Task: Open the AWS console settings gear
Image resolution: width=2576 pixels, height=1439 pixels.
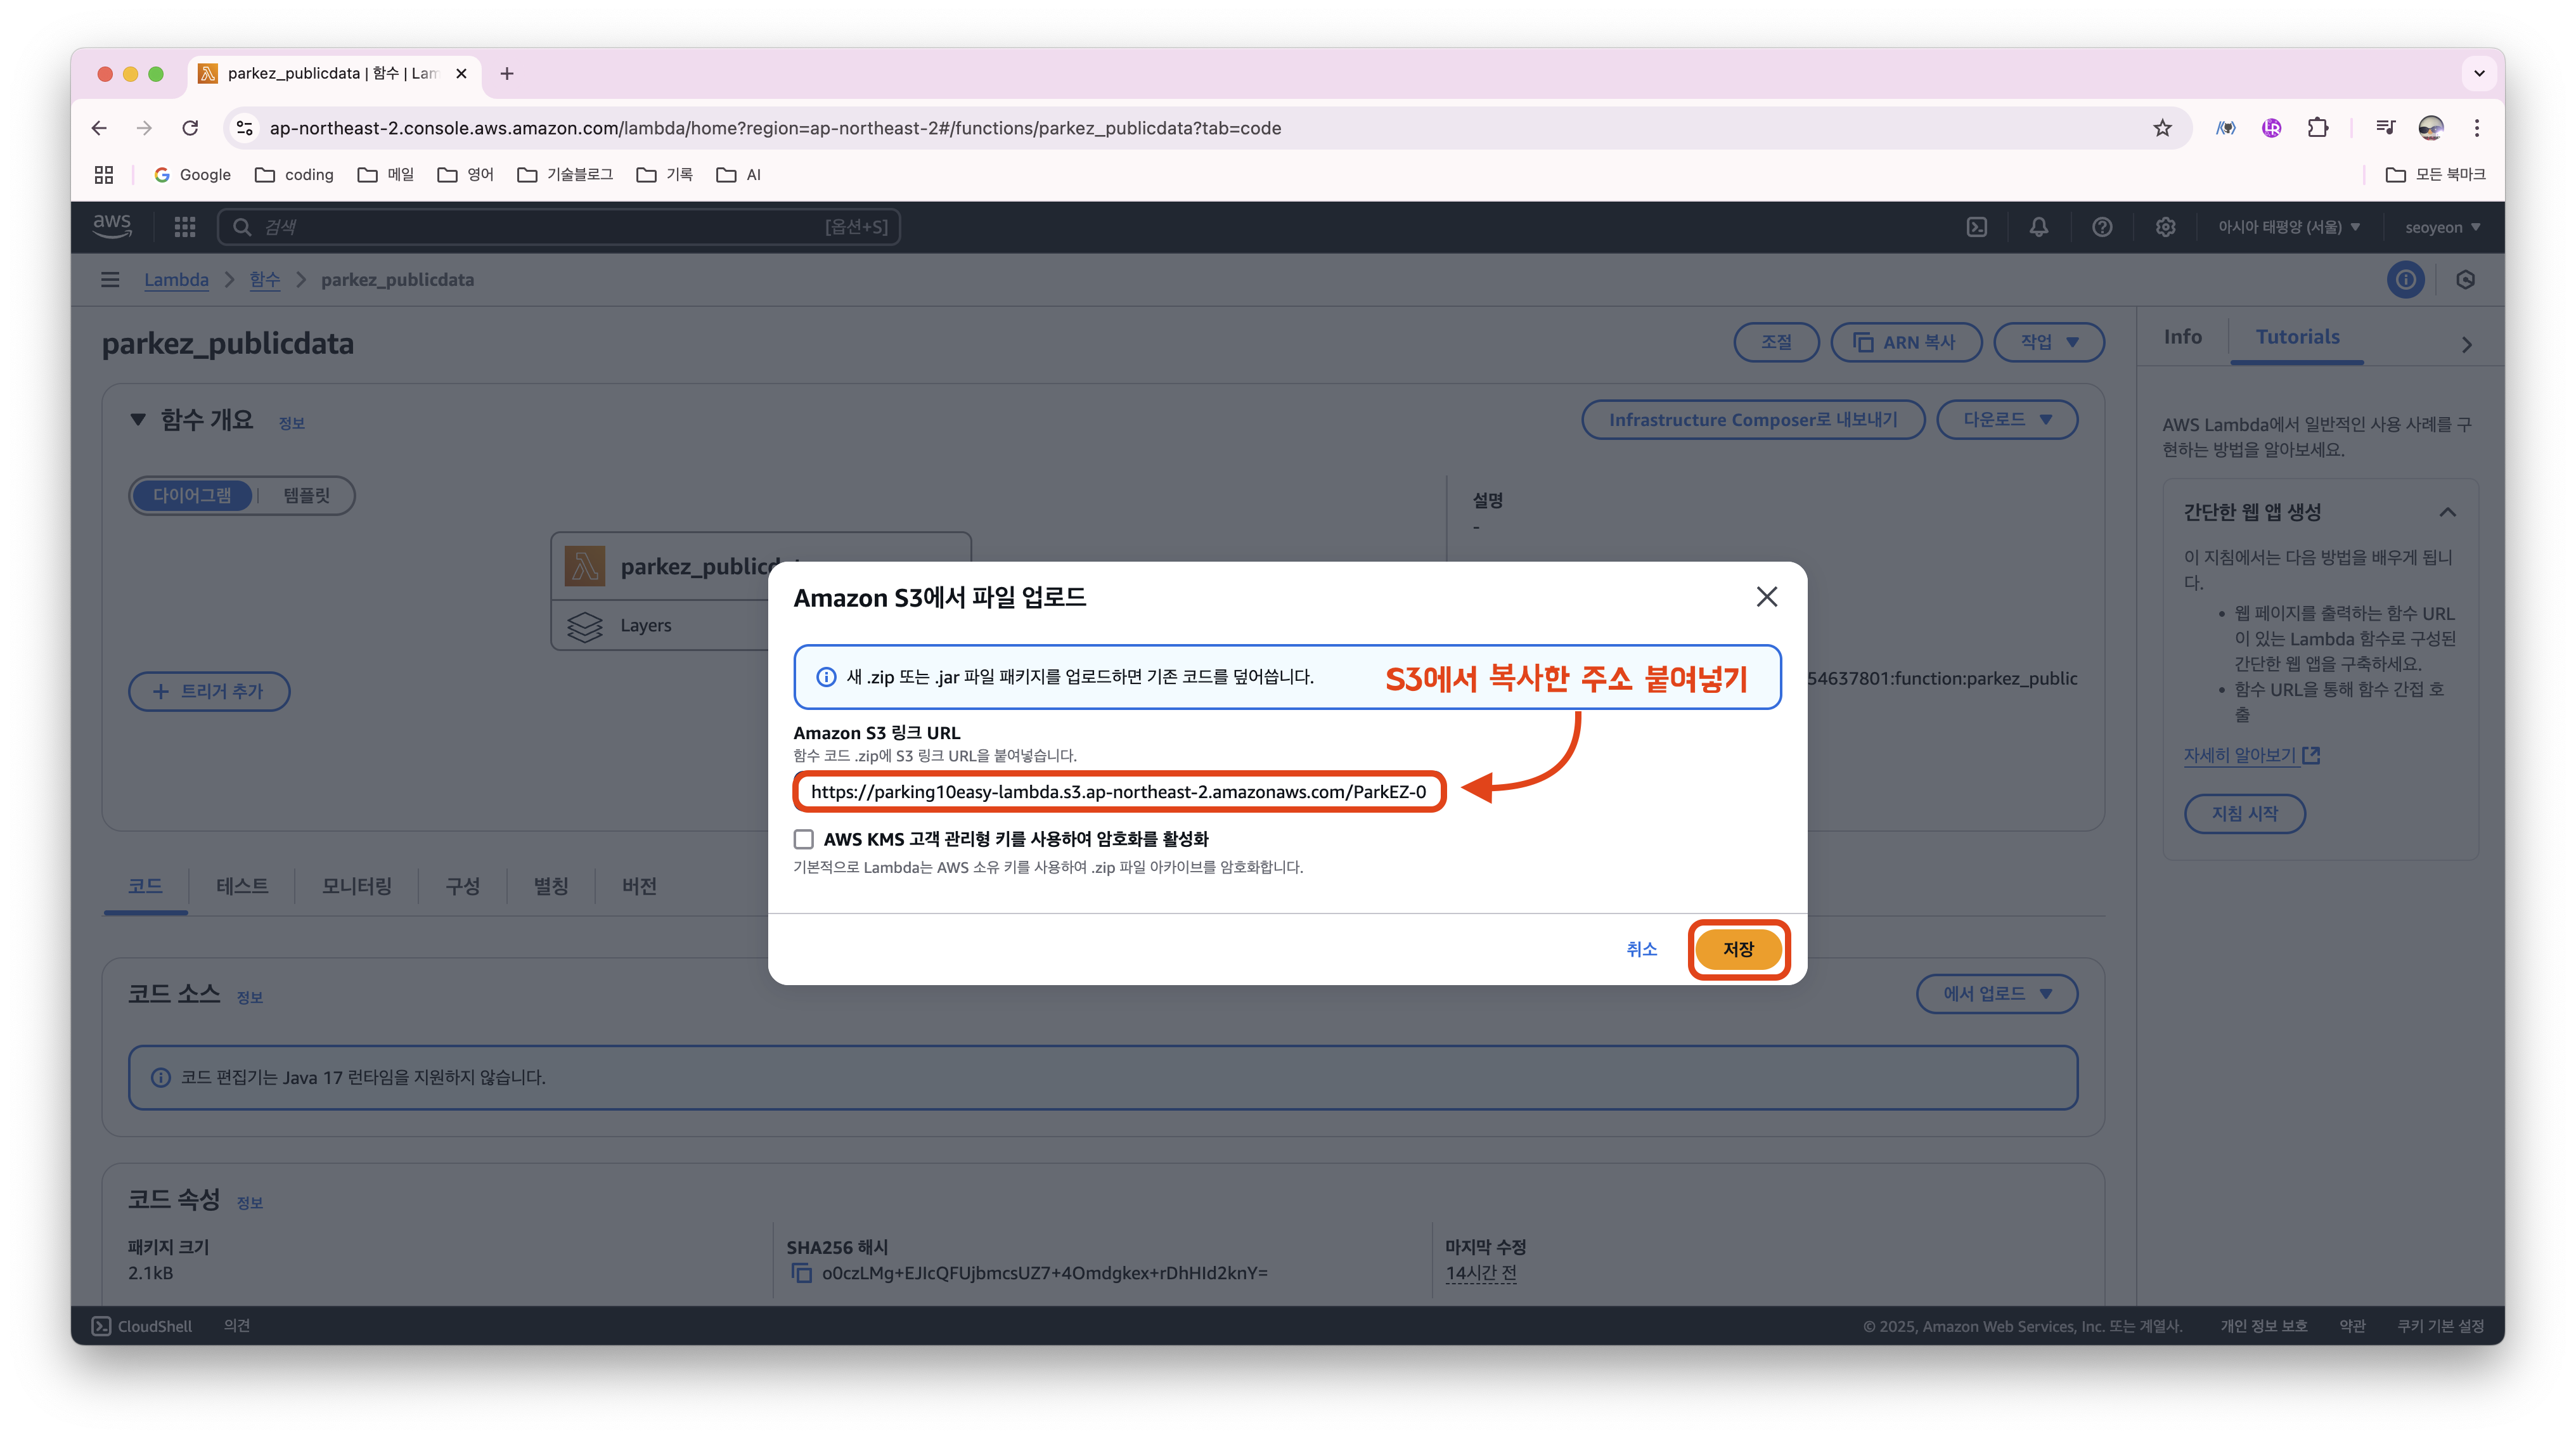Action: click(2165, 227)
